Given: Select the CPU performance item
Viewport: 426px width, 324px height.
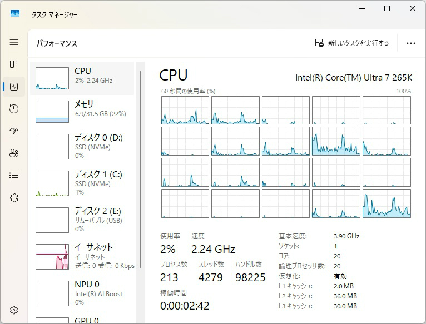Looking at the screenshot, I should [x=83, y=78].
